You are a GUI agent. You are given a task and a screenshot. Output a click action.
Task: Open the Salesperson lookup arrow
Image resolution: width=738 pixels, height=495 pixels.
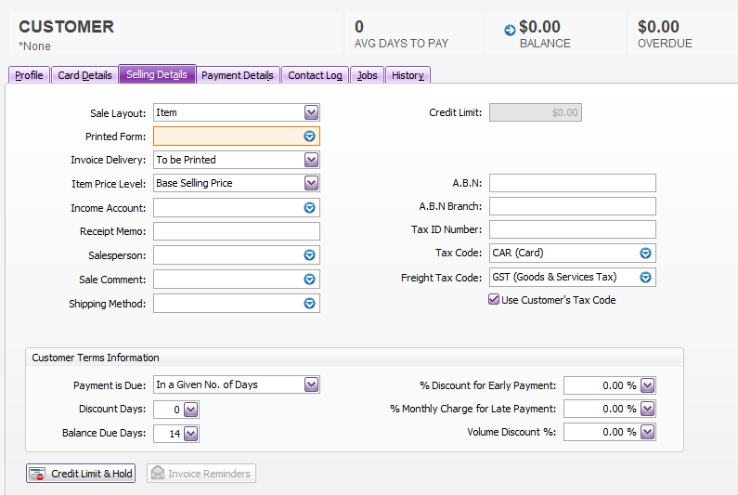tap(310, 255)
